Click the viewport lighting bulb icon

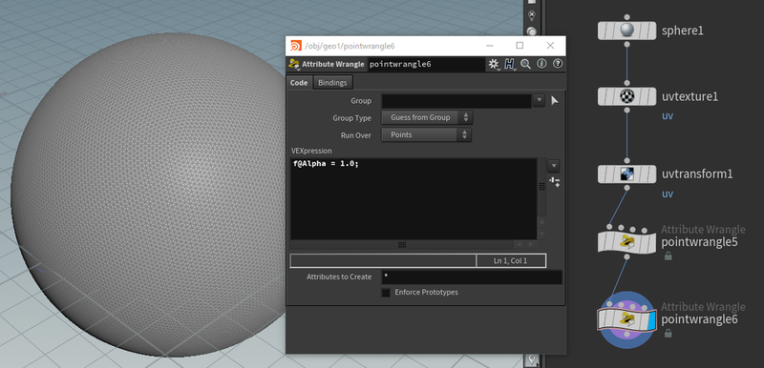[x=532, y=15]
